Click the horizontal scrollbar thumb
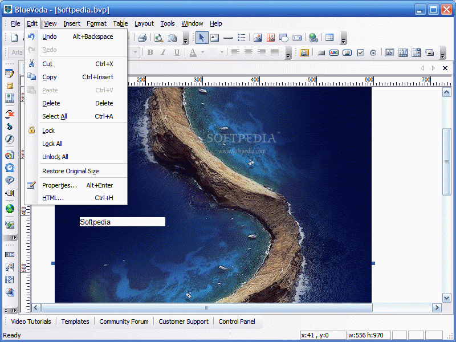This screenshot has width=456, height=342. 206,308
